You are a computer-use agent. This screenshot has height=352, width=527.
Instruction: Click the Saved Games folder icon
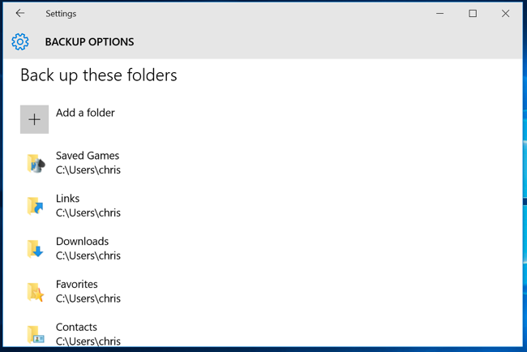tap(35, 163)
